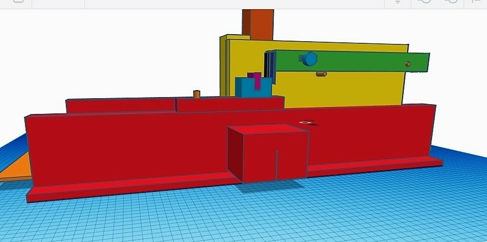Select the small orange cylinder on red ledge
The width and height of the screenshot is (487, 242).
tap(196, 94)
